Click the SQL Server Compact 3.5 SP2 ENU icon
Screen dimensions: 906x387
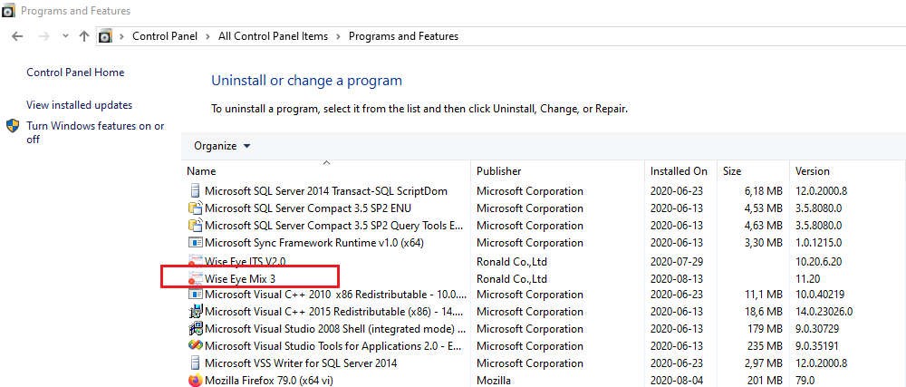click(x=195, y=208)
